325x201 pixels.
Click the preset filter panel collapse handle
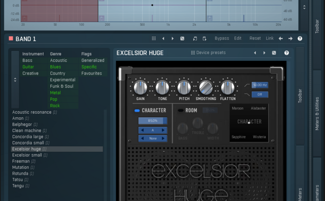pyautogui.click(x=15, y=80)
